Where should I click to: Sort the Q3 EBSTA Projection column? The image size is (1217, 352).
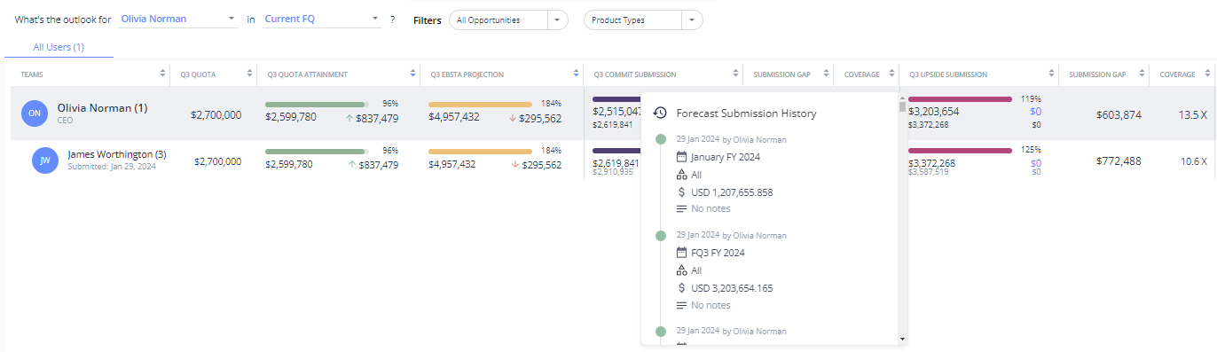(576, 74)
